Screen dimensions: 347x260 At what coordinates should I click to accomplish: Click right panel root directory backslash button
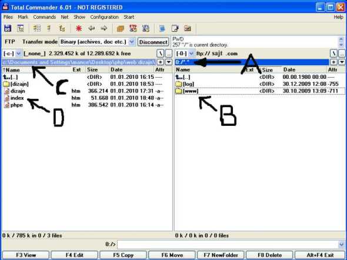333,54
